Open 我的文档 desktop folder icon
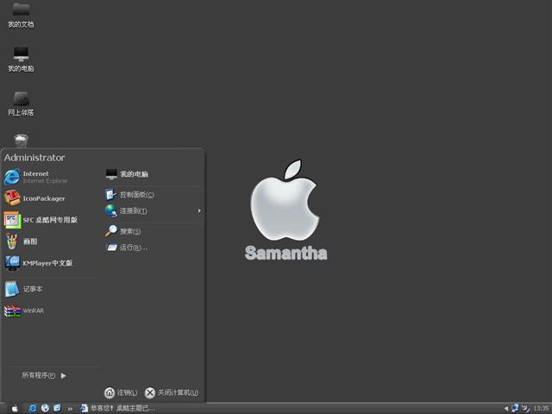Viewport: 552px width, 414px height. [21, 12]
